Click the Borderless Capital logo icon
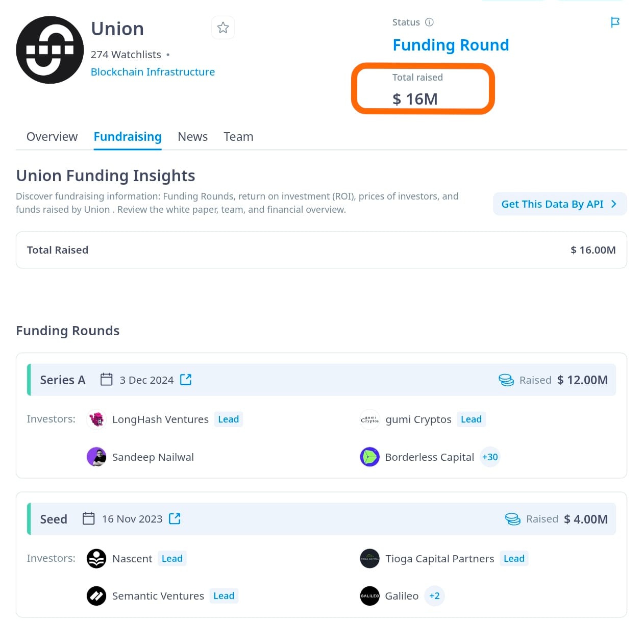The height and width of the screenshot is (621, 643). [x=369, y=457]
